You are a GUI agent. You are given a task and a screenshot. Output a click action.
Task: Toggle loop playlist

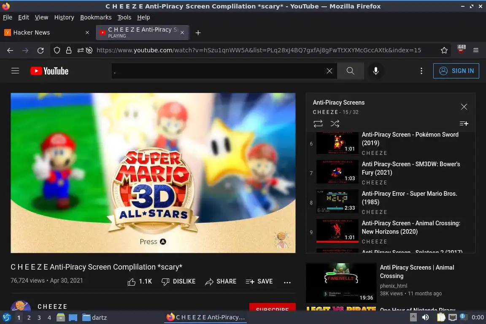tap(318, 124)
